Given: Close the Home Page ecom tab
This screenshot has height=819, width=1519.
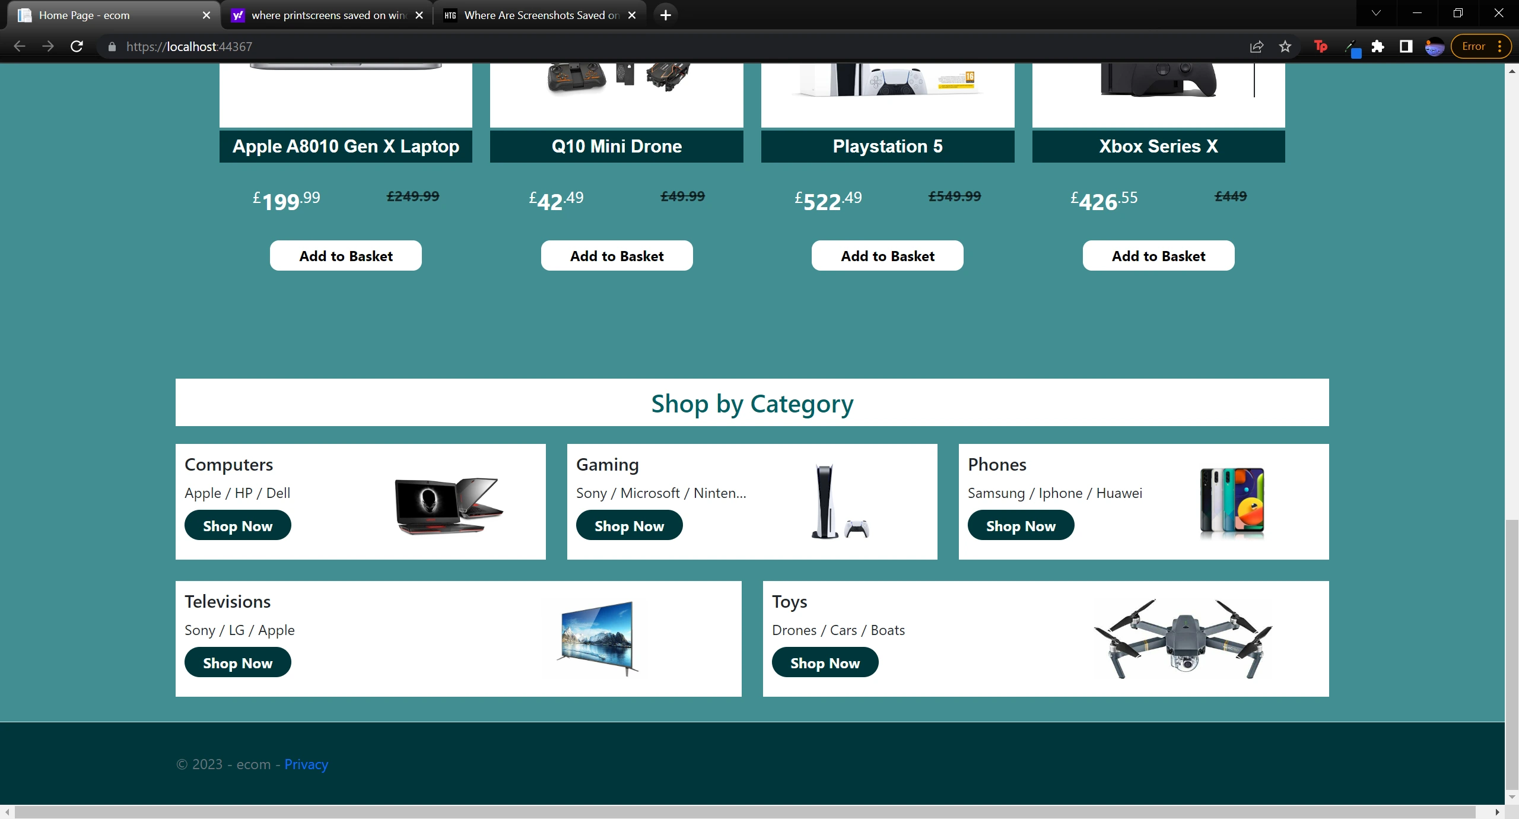Looking at the screenshot, I should click(206, 15).
